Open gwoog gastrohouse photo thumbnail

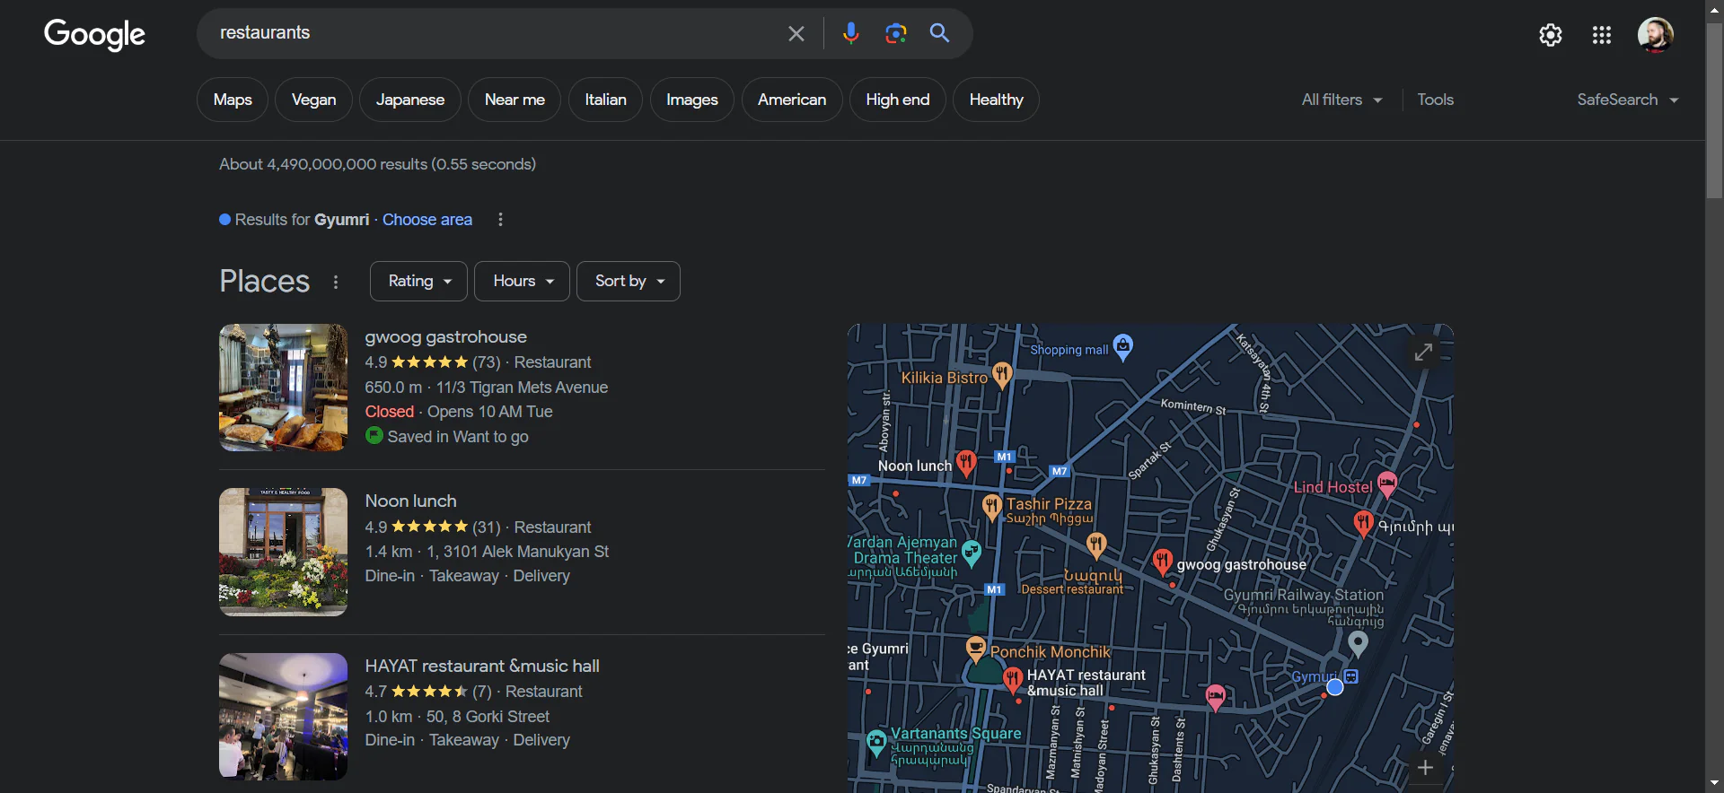[x=283, y=388]
